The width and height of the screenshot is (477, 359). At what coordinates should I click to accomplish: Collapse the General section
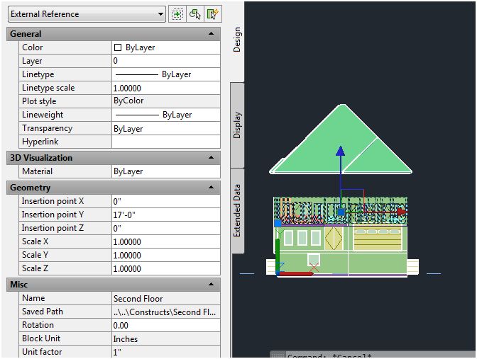point(211,34)
